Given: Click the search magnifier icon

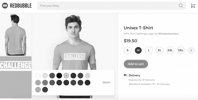Looking at the screenshot, I should click(x=181, y=6).
